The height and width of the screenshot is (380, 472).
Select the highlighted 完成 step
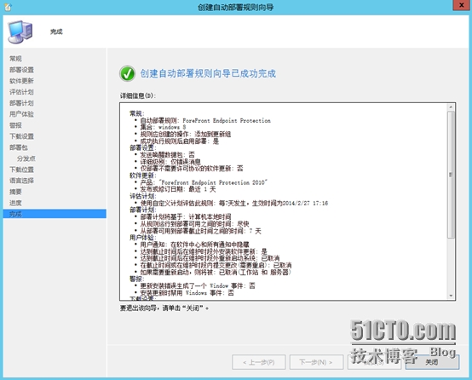pyautogui.click(x=55, y=214)
